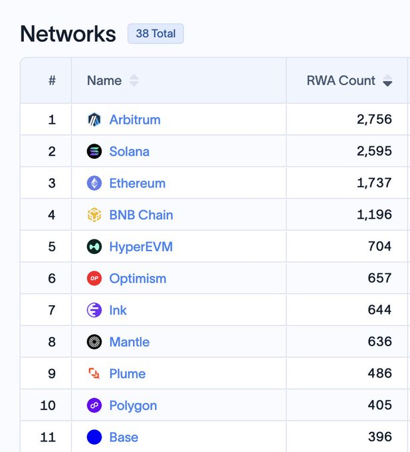The width and height of the screenshot is (410, 452).
Task: Toggle RWA Count sort arrow
Action: tap(387, 80)
